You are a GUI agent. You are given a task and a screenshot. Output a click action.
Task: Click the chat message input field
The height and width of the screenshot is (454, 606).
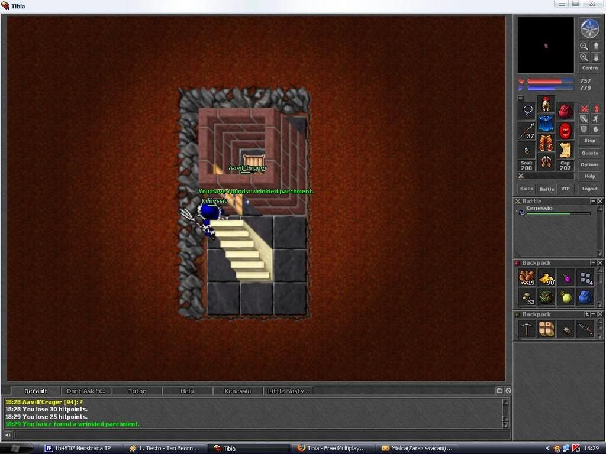(x=262, y=435)
